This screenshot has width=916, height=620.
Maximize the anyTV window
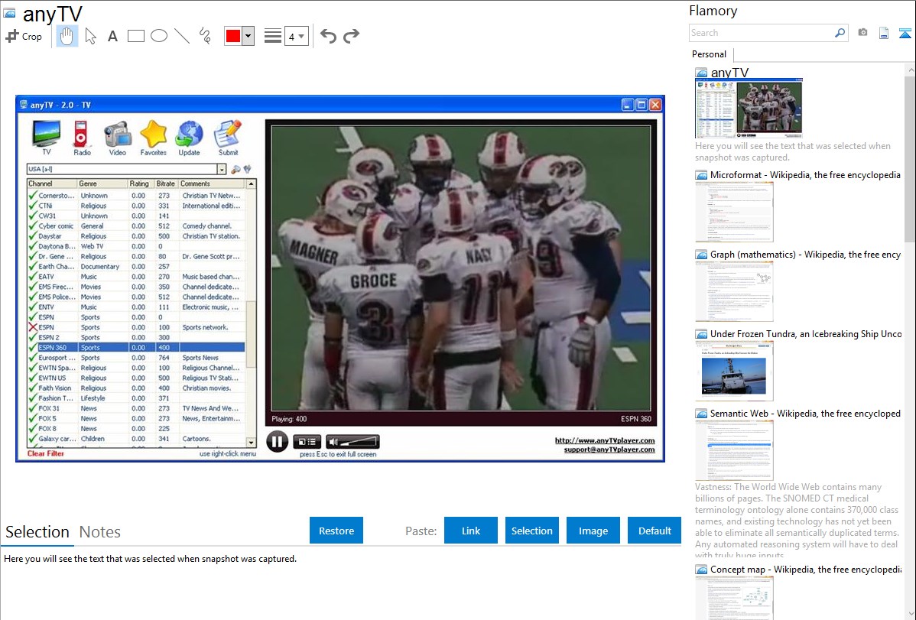(x=642, y=105)
